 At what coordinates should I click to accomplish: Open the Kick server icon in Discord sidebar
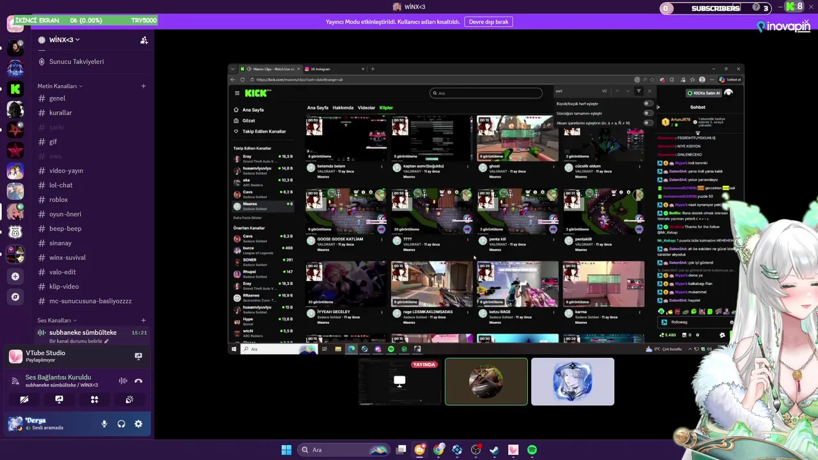tap(15, 89)
